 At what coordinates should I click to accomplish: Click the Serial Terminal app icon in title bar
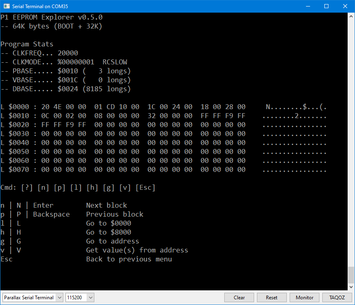click(7, 6)
